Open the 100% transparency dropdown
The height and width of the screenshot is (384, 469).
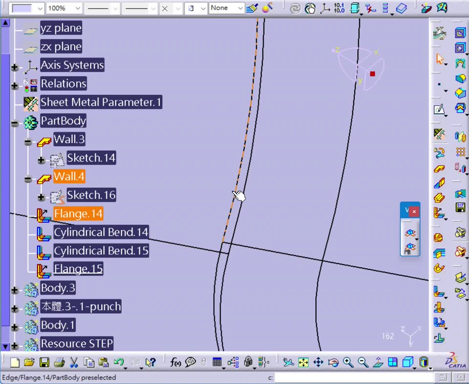(78, 8)
